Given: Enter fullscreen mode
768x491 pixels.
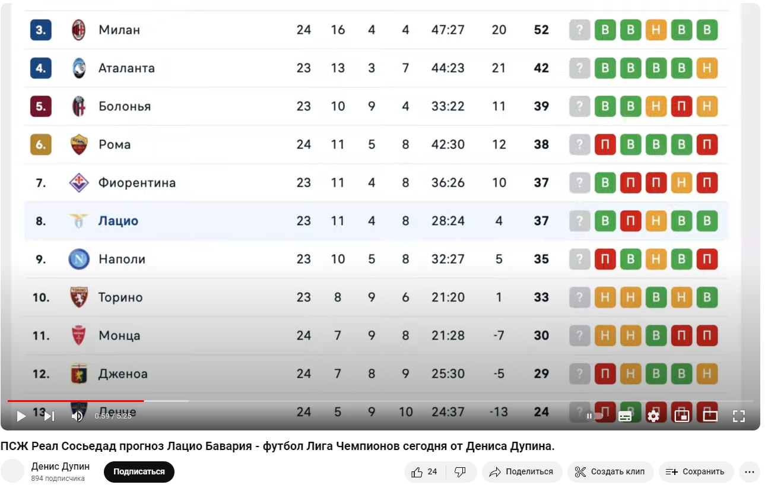Looking at the screenshot, I should coord(739,416).
